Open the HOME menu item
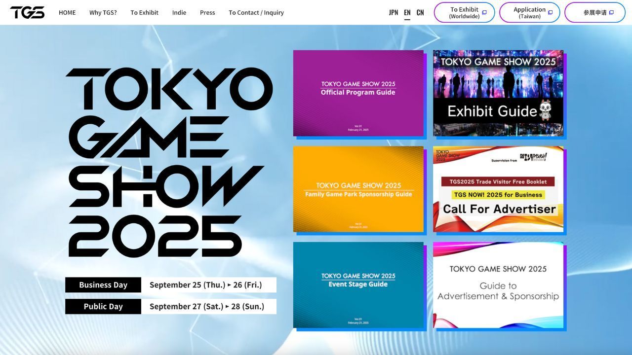Viewport: 632px width, 355px height. pos(67,12)
